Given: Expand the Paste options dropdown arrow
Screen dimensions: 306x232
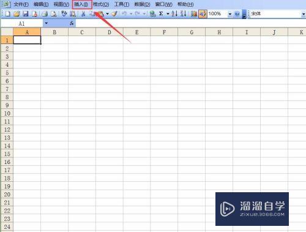Looking at the screenshot, I should [x=107, y=14].
